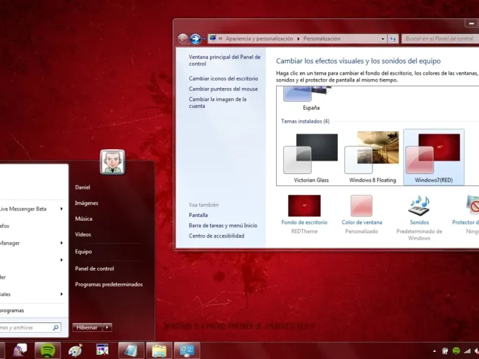Click the Hibernar button
Screen dimensions: 479x359
click(87, 327)
